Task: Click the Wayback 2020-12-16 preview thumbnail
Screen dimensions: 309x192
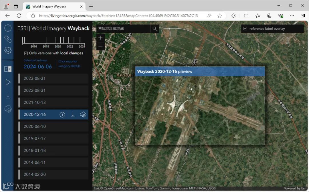Action: [x=200, y=106]
